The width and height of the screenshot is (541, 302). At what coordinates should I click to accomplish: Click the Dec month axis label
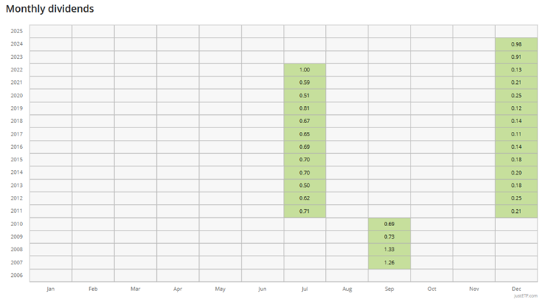point(516,289)
